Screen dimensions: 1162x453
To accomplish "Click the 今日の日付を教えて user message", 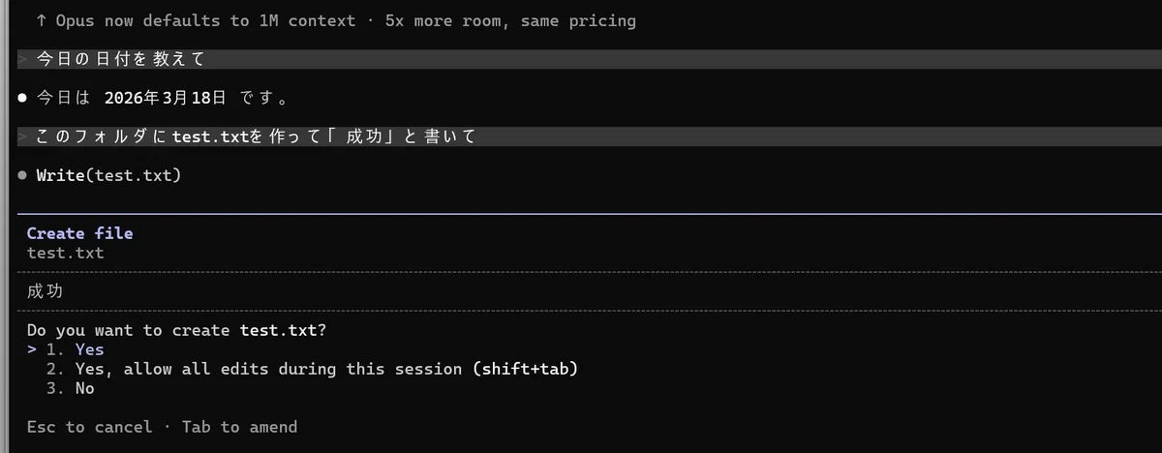I will (121, 60).
